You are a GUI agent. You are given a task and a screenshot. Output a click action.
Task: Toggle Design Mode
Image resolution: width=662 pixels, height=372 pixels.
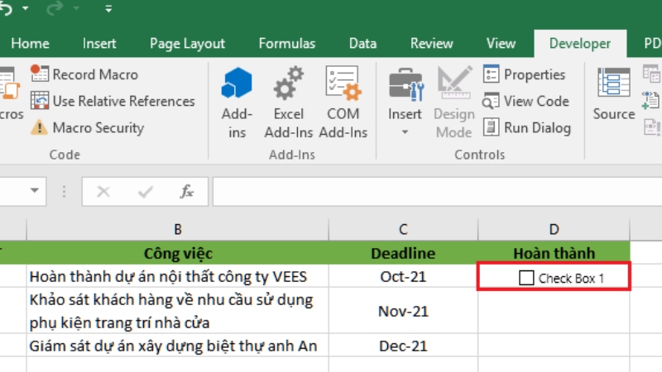pyautogui.click(x=453, y=102)
